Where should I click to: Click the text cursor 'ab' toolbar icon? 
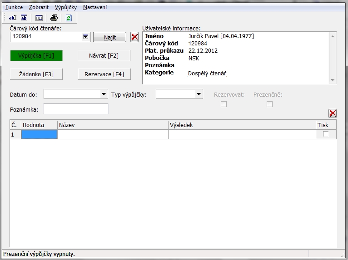tap(12, 18)
